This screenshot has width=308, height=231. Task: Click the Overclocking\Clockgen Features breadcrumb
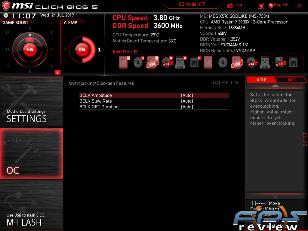coord(101,83)
